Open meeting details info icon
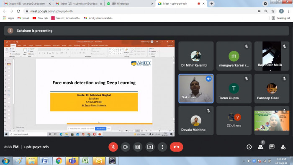 pyautogui.click(x=249, y=147)
